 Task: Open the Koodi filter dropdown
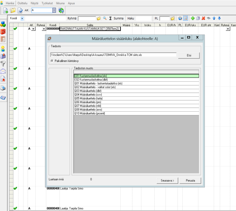[x=22, y=18]
